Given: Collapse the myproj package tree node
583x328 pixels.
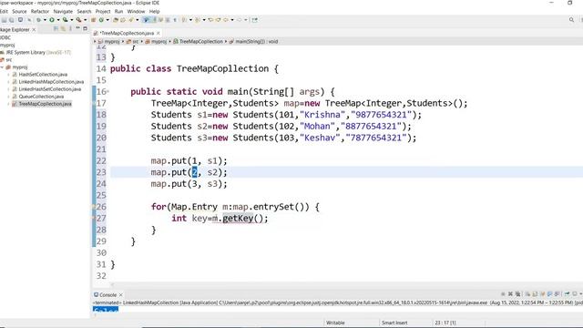Looking at the screenshot, I should tap(2, 67).
